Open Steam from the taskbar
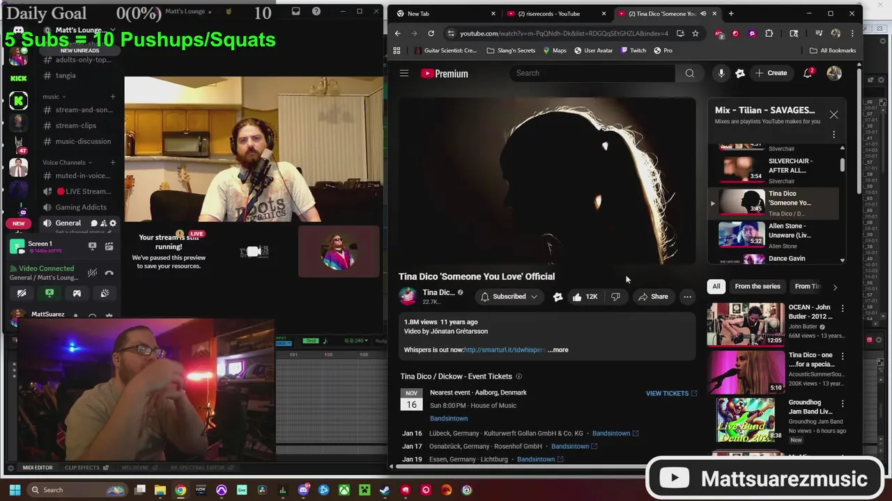 tap(385, 490)
